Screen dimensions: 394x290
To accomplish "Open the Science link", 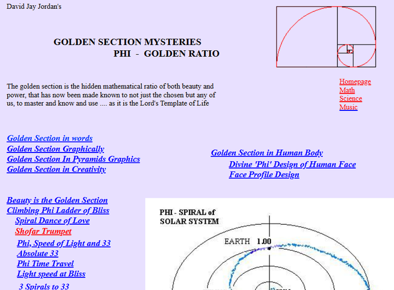I will (x=351, y=98).
